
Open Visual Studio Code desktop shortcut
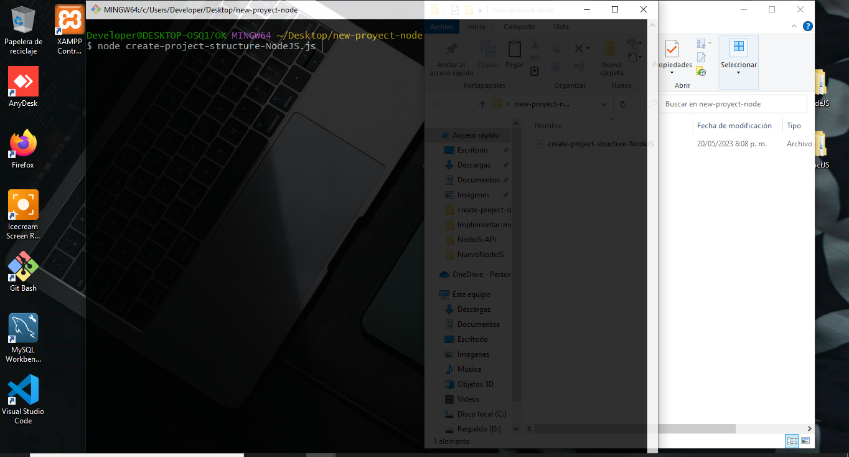coord(23,400)
